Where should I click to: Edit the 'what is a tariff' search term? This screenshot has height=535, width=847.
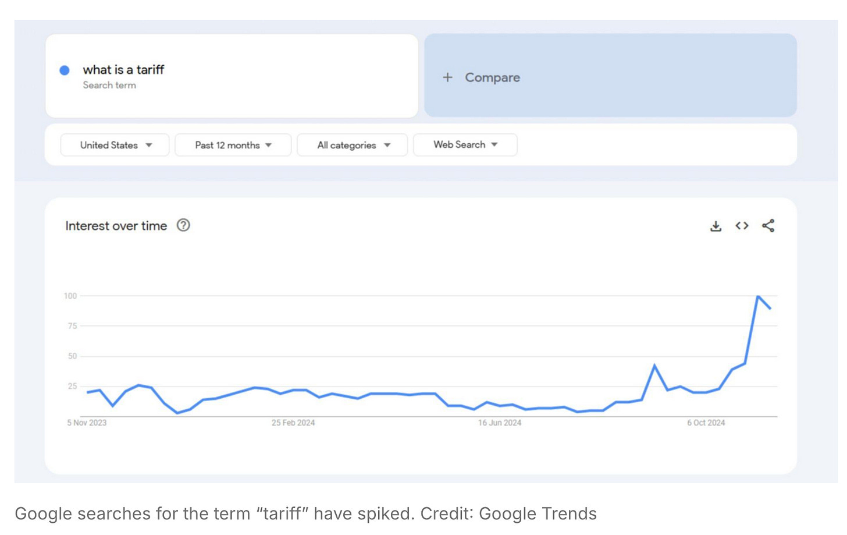coord(123,70)
